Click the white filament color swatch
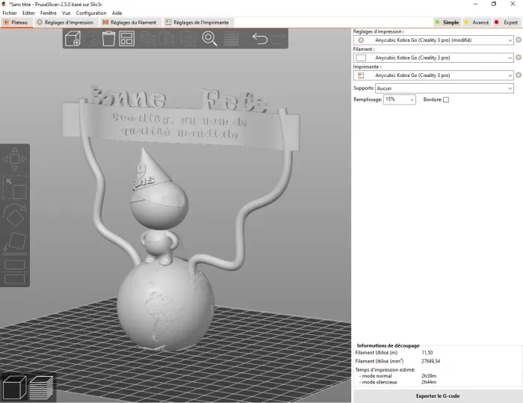Image resolution: width=523 pixels, height=403 pixels. pyautogui.click(x=361, y=58)
